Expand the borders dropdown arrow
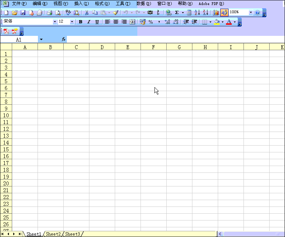 [211, 22]
